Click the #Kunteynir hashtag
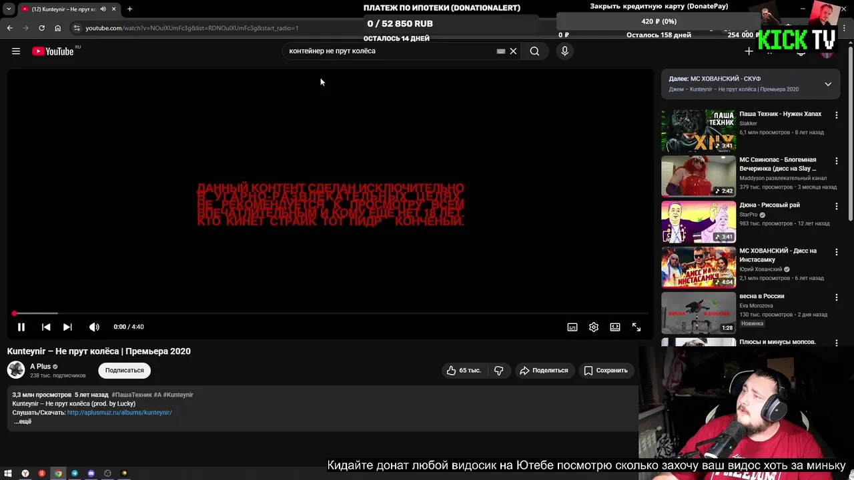 coord(178,395)
